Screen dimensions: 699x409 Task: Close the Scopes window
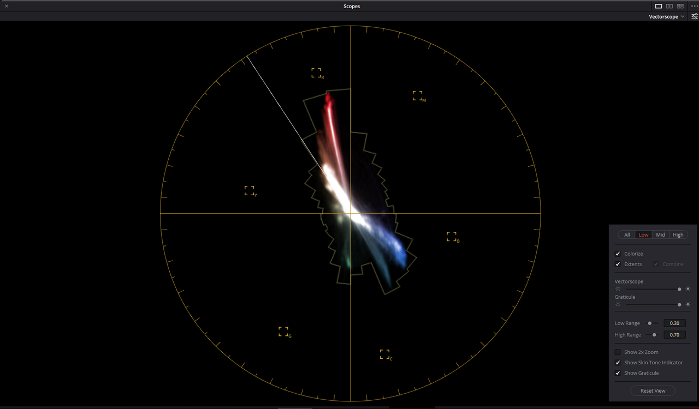click(7, 6)
